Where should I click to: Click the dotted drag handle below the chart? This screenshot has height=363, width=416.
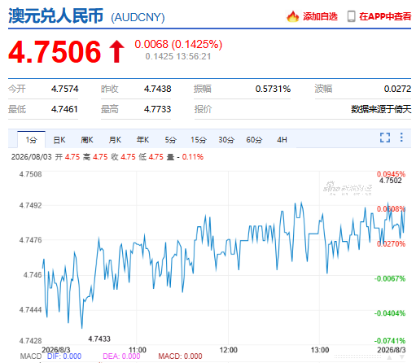click(357, 357)
